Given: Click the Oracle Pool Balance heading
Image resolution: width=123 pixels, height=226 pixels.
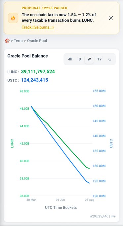Looking at the screenshot, I should (28, 56).
